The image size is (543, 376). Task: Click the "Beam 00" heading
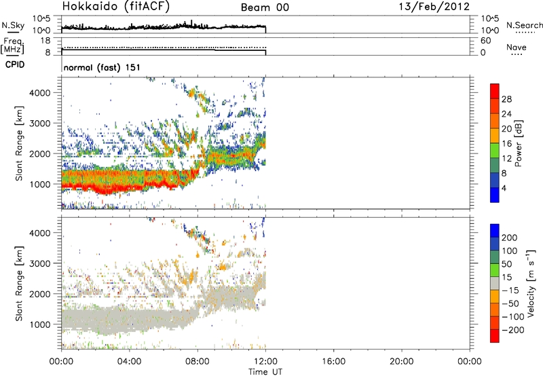(265, 7)
